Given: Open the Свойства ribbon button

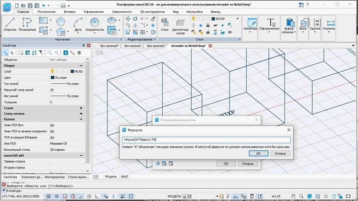Looking at the screenshot, I should coord(250,25).
